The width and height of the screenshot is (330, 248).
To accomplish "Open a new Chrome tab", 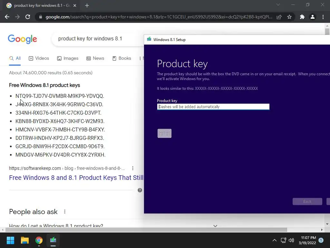I will point(87,5).
